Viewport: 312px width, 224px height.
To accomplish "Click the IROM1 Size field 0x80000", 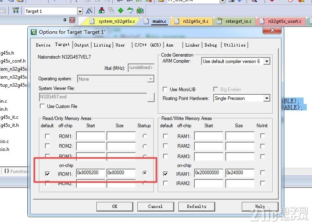I will (121, 173).
